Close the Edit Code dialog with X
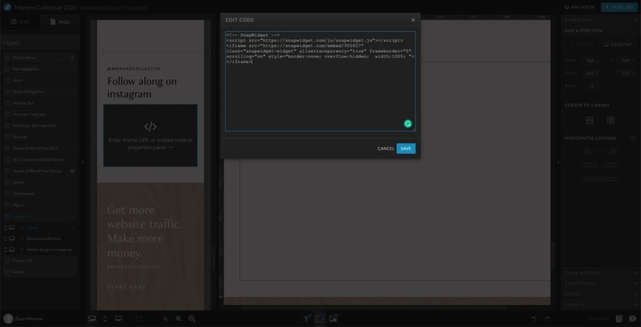641x327 pixels. tap(413, 20)
